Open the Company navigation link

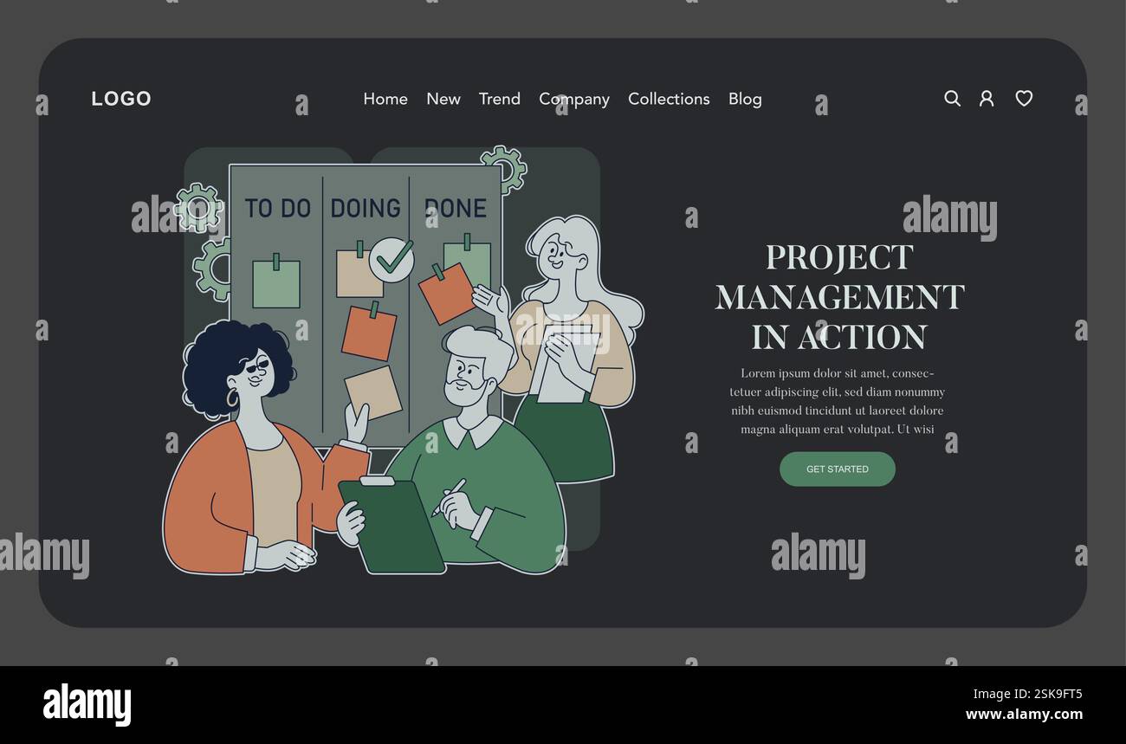(x=574, y=100)
